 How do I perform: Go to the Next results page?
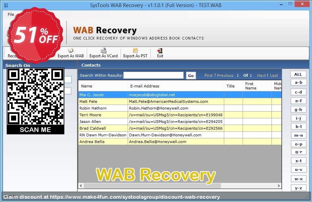click(261, 75)
